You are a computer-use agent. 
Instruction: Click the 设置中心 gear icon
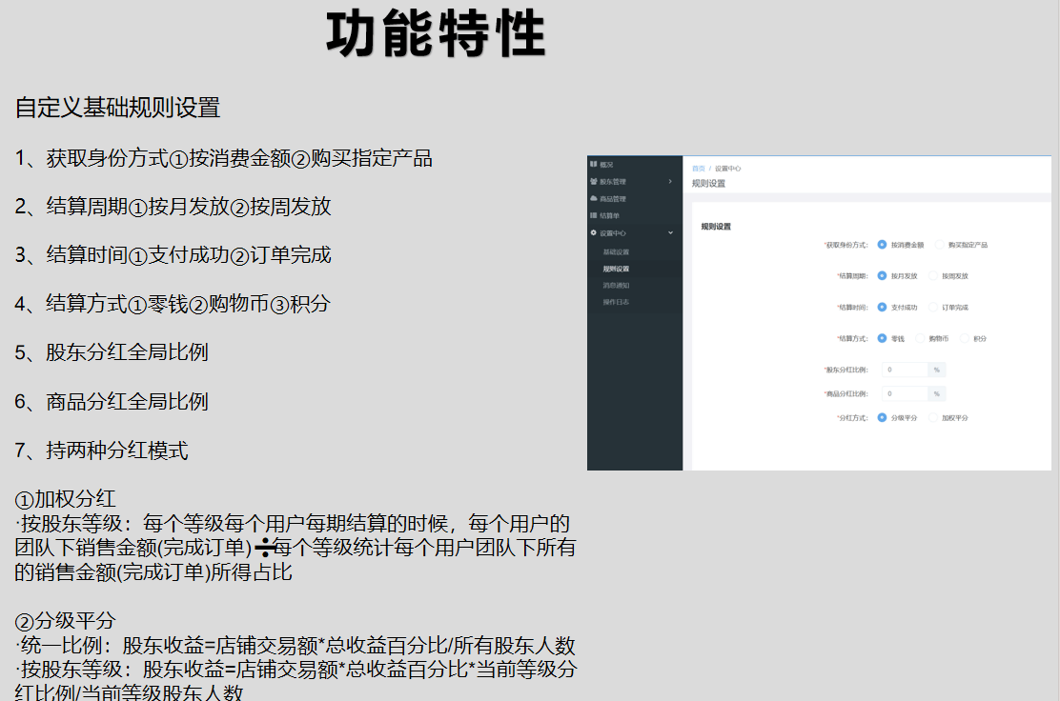(x=593, y=232)
